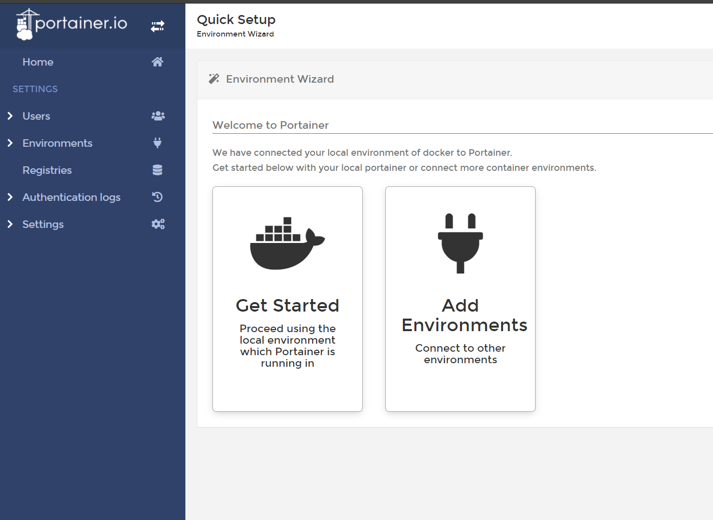Open the Environments menu item
Viewport: 713px width, 520px height.
pyautogui.click(x=58, y=143)
